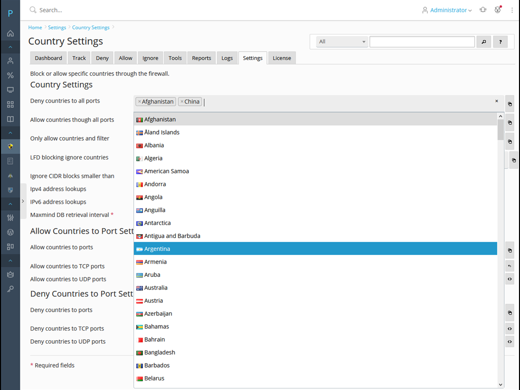Open the All filter dropdown
The height and width of the screenshot is (390, 520).
point(342,42)
